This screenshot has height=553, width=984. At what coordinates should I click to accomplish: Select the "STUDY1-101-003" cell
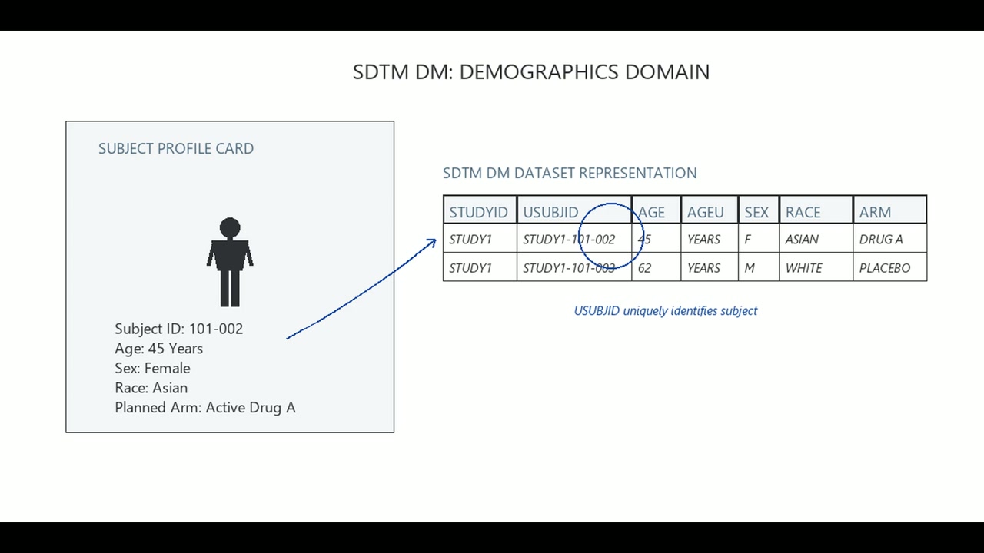pyautogui.click(x=574, y=267)
